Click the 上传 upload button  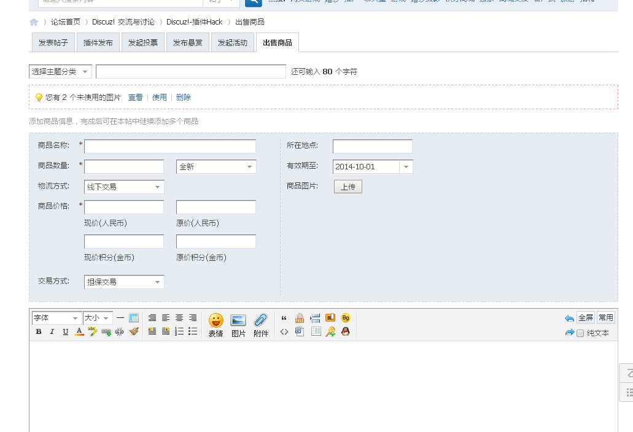348,187
